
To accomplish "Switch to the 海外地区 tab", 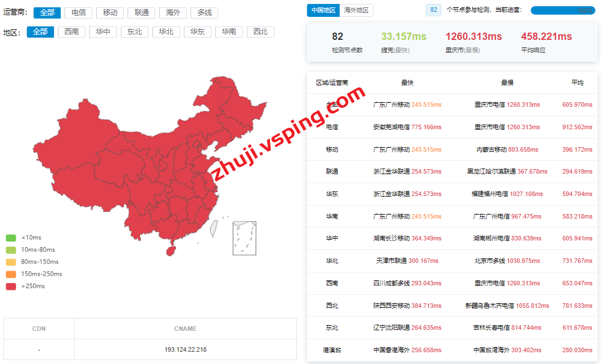I will pyautogui.click(x=356, y=10).
